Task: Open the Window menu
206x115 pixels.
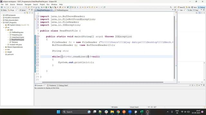Action: [54, 4]
